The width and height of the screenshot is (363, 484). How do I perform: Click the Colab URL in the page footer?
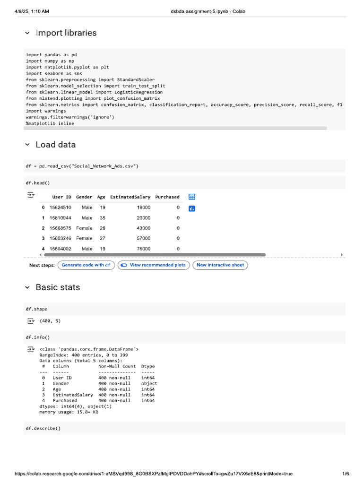point(154,474)
